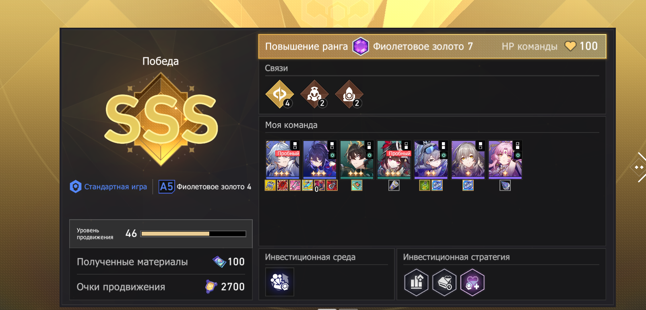Select the third brown bond icon
Image resolution: width=646 pixels, height=310 pixels.
(x=349, y=94)
